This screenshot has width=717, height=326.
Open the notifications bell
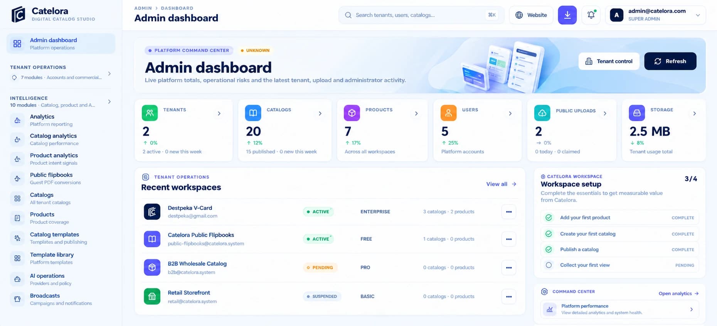(x=591, y=15)
